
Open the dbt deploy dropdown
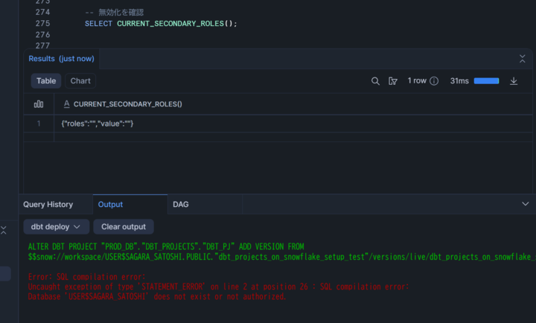[x=57, y=227]
